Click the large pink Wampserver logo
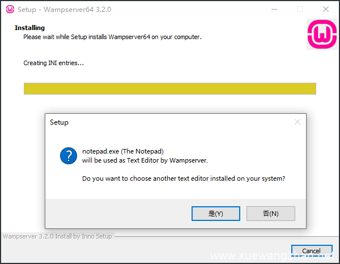Screen dimensions: 340x264 point(321,35)
